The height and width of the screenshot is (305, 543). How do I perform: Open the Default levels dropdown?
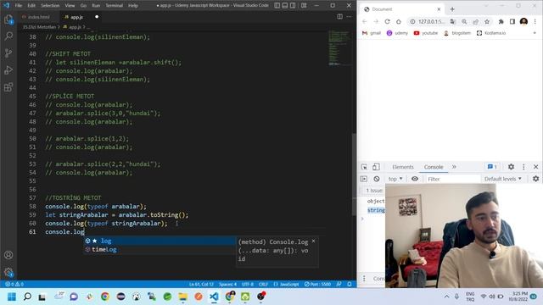click(x=503, y=179)
